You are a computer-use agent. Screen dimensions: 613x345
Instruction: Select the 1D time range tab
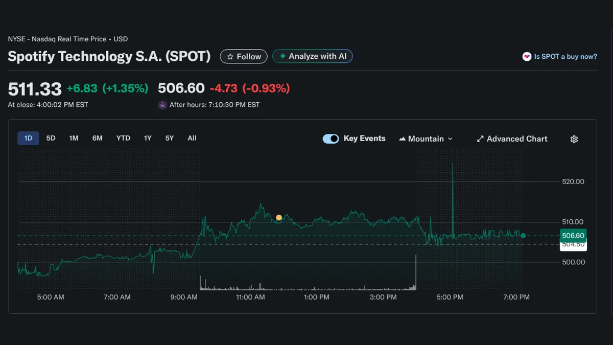click(28, 138)
